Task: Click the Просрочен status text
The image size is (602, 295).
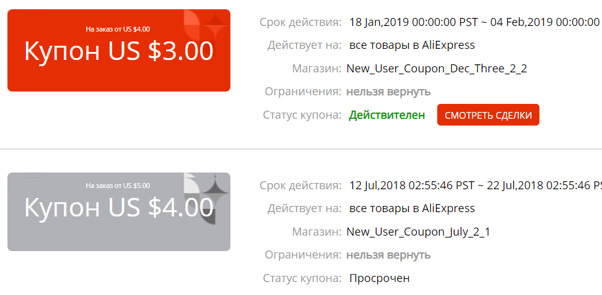Action: click(379, 278)
